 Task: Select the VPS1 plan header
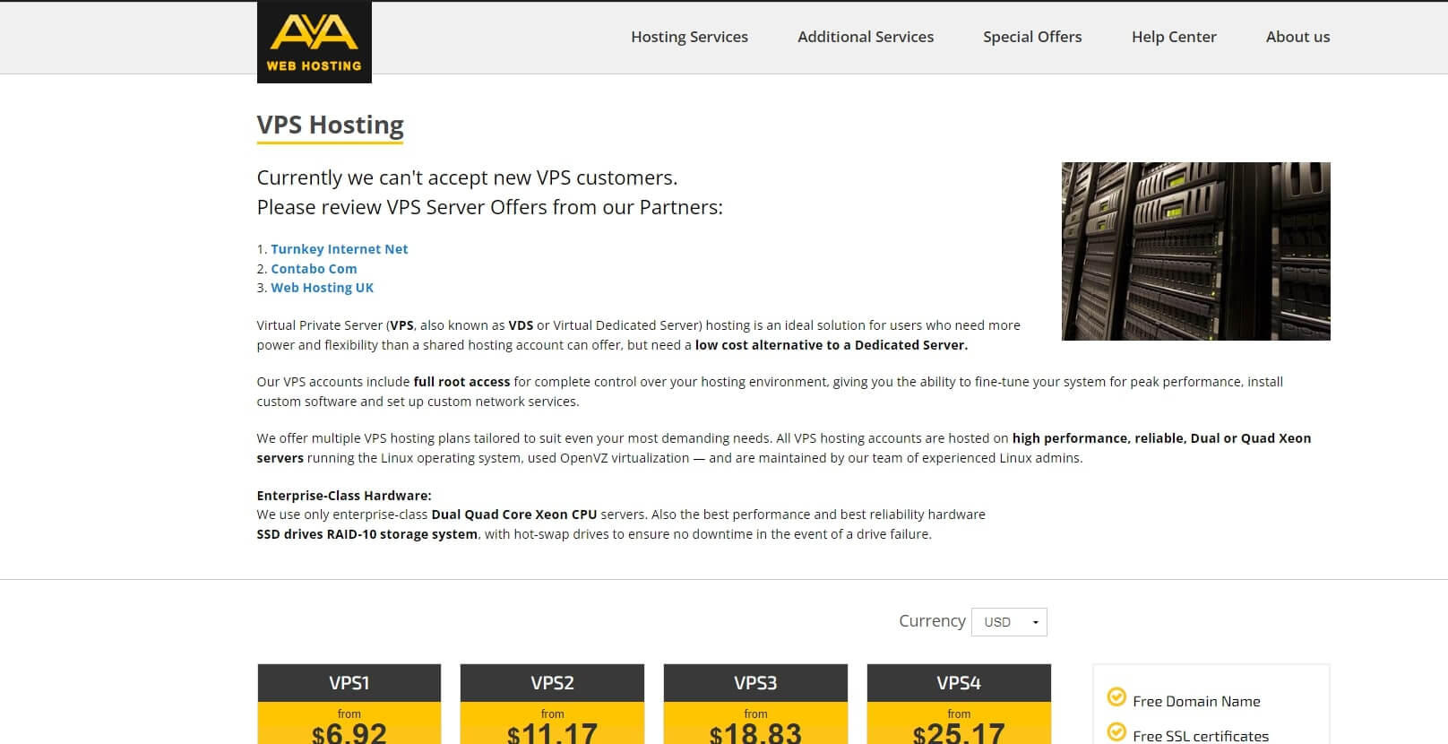pyautogui.click(x=349, y=683)
